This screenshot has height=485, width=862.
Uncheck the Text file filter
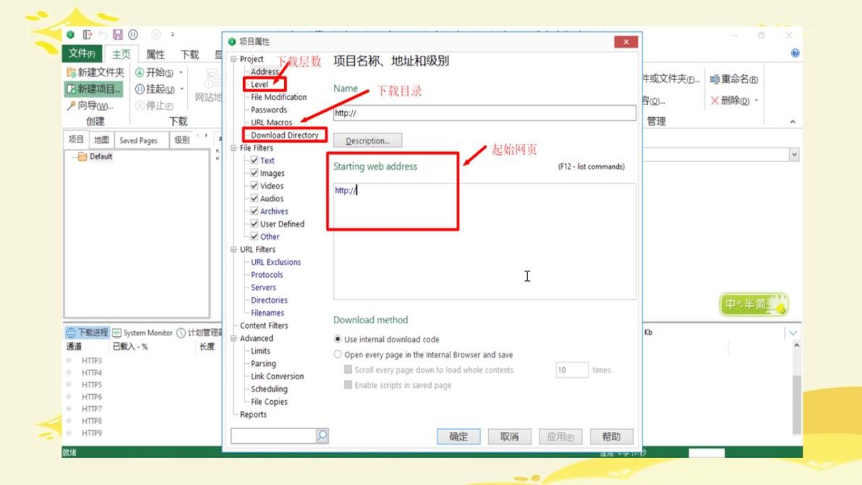[x=254, y=160]
